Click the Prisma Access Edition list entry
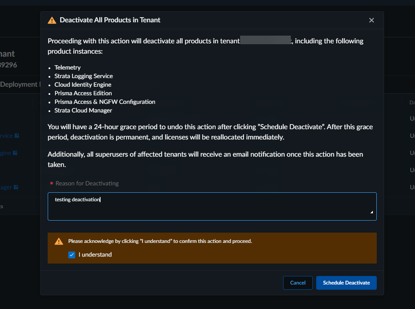Screen dimensions: 415x309 point(83,93)
